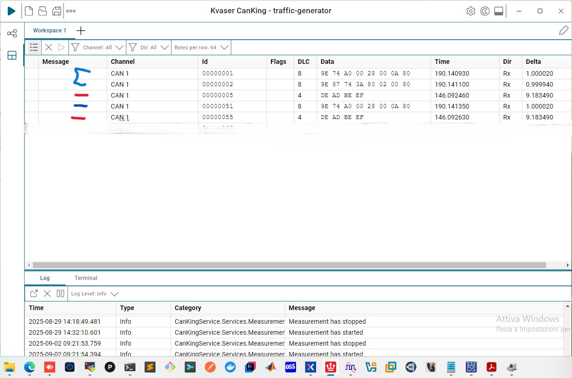Viewport: 572px width, 378px height.
Task: Click the horizontal scrollbar of message table
Action: (289, 265)
